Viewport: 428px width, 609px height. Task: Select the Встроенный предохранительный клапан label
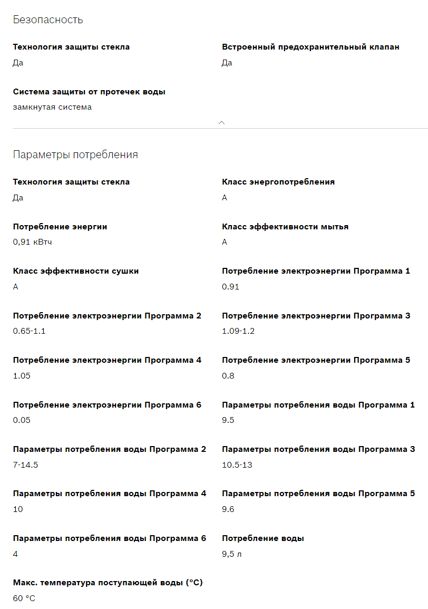[310, 47]
